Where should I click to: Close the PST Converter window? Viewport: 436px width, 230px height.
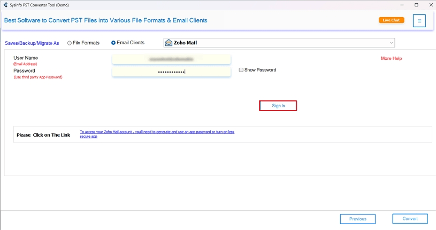click(x=431, y=5)
